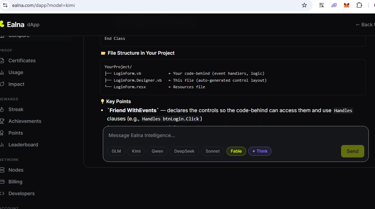This screenshot has height=209, width=375.
Task: Open the browser Extensions puzzle icon
Action: [x=359, y=5]
